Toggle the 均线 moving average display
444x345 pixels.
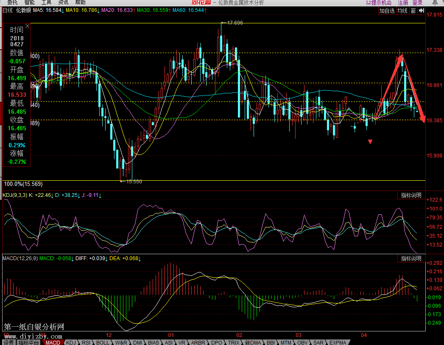[x=402, y=11]
